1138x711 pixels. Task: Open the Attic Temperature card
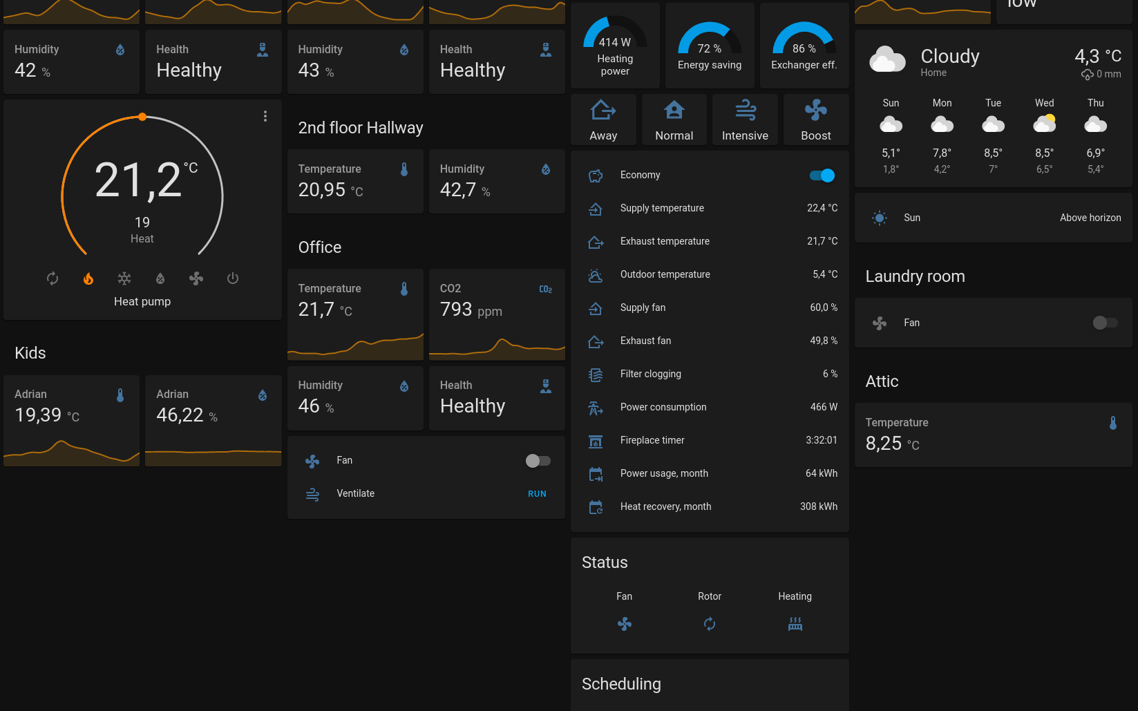[x=994, y=435]
